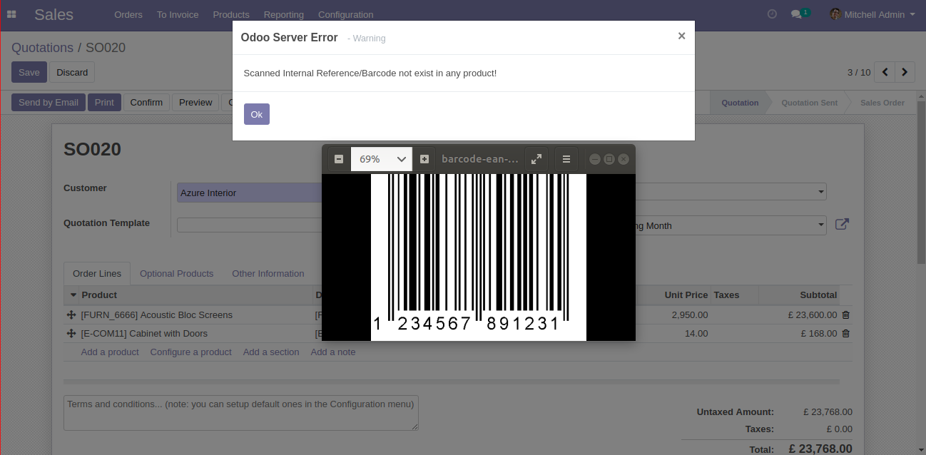
Task: Click the Taxes column header
Action: [x=726, y=295]
